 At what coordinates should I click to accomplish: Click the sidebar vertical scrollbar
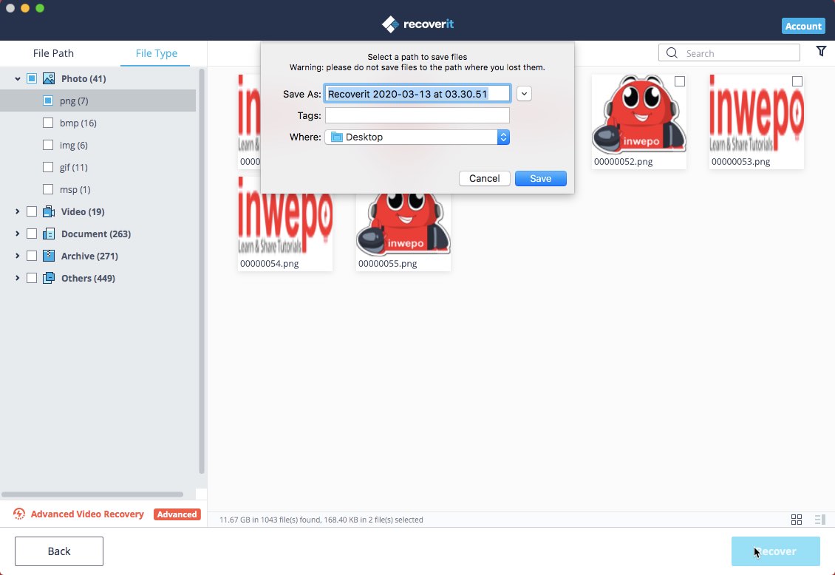201,271
